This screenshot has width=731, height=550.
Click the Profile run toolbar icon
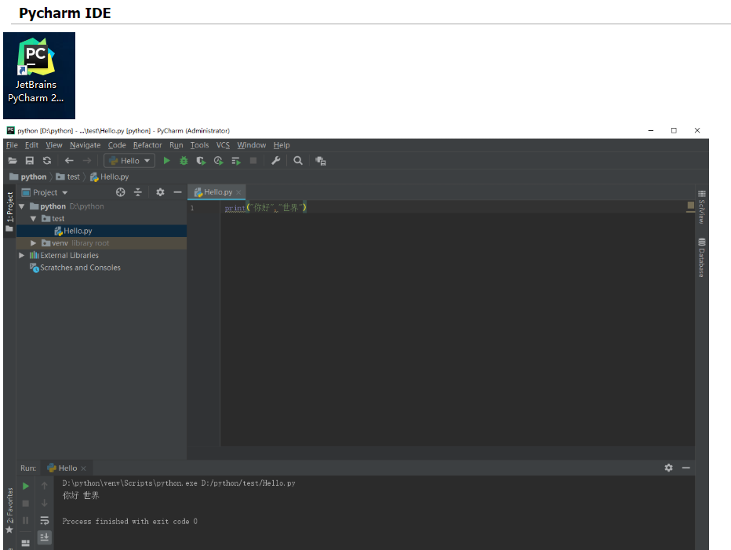[218, 161]
